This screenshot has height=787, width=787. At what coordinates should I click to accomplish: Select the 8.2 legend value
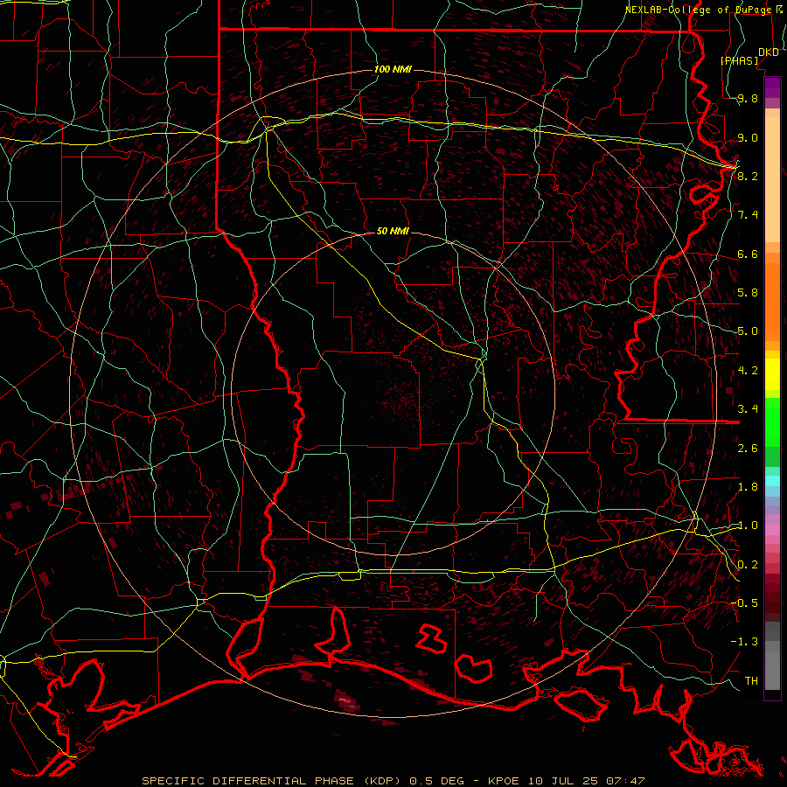pyautogui.click(x=748, y=176)
